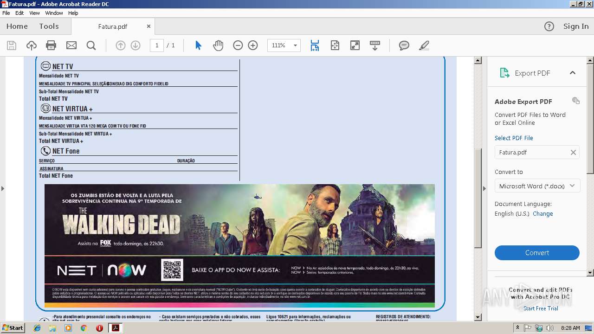The width and height of the screenshot is (594, 334).
Task: Close the Fatura.pdf document tab
Action: (148, 26)
